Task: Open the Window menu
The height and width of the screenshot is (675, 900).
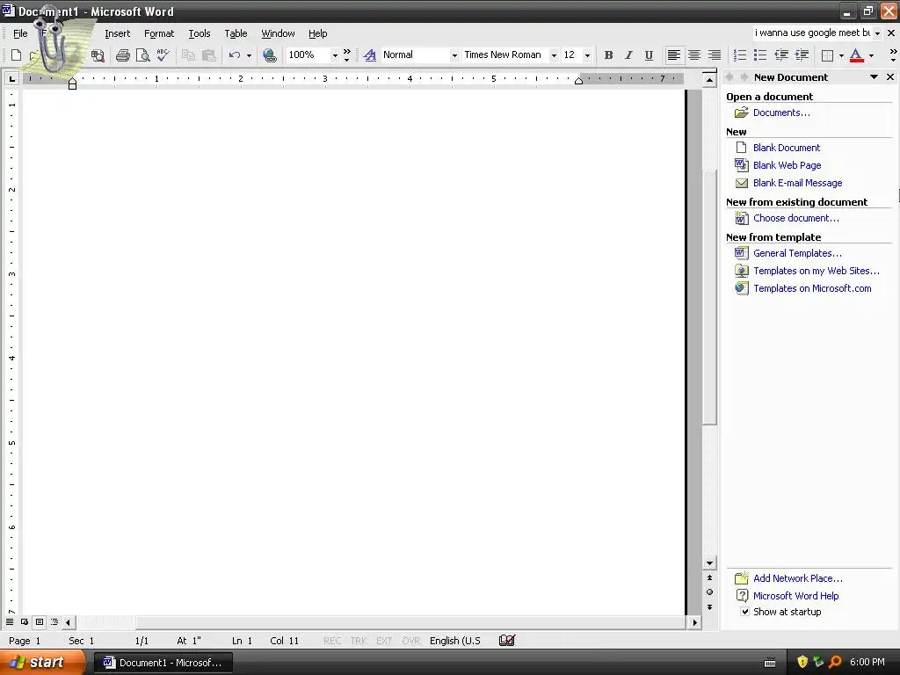Action: click(x=278, y=33)
